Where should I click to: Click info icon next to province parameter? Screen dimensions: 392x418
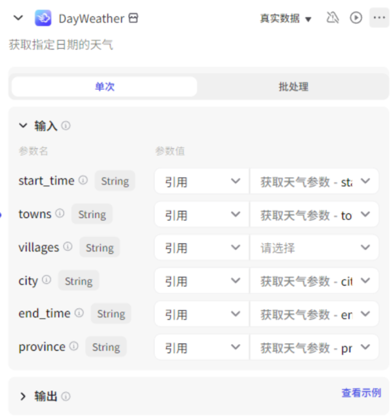[74, 346]
